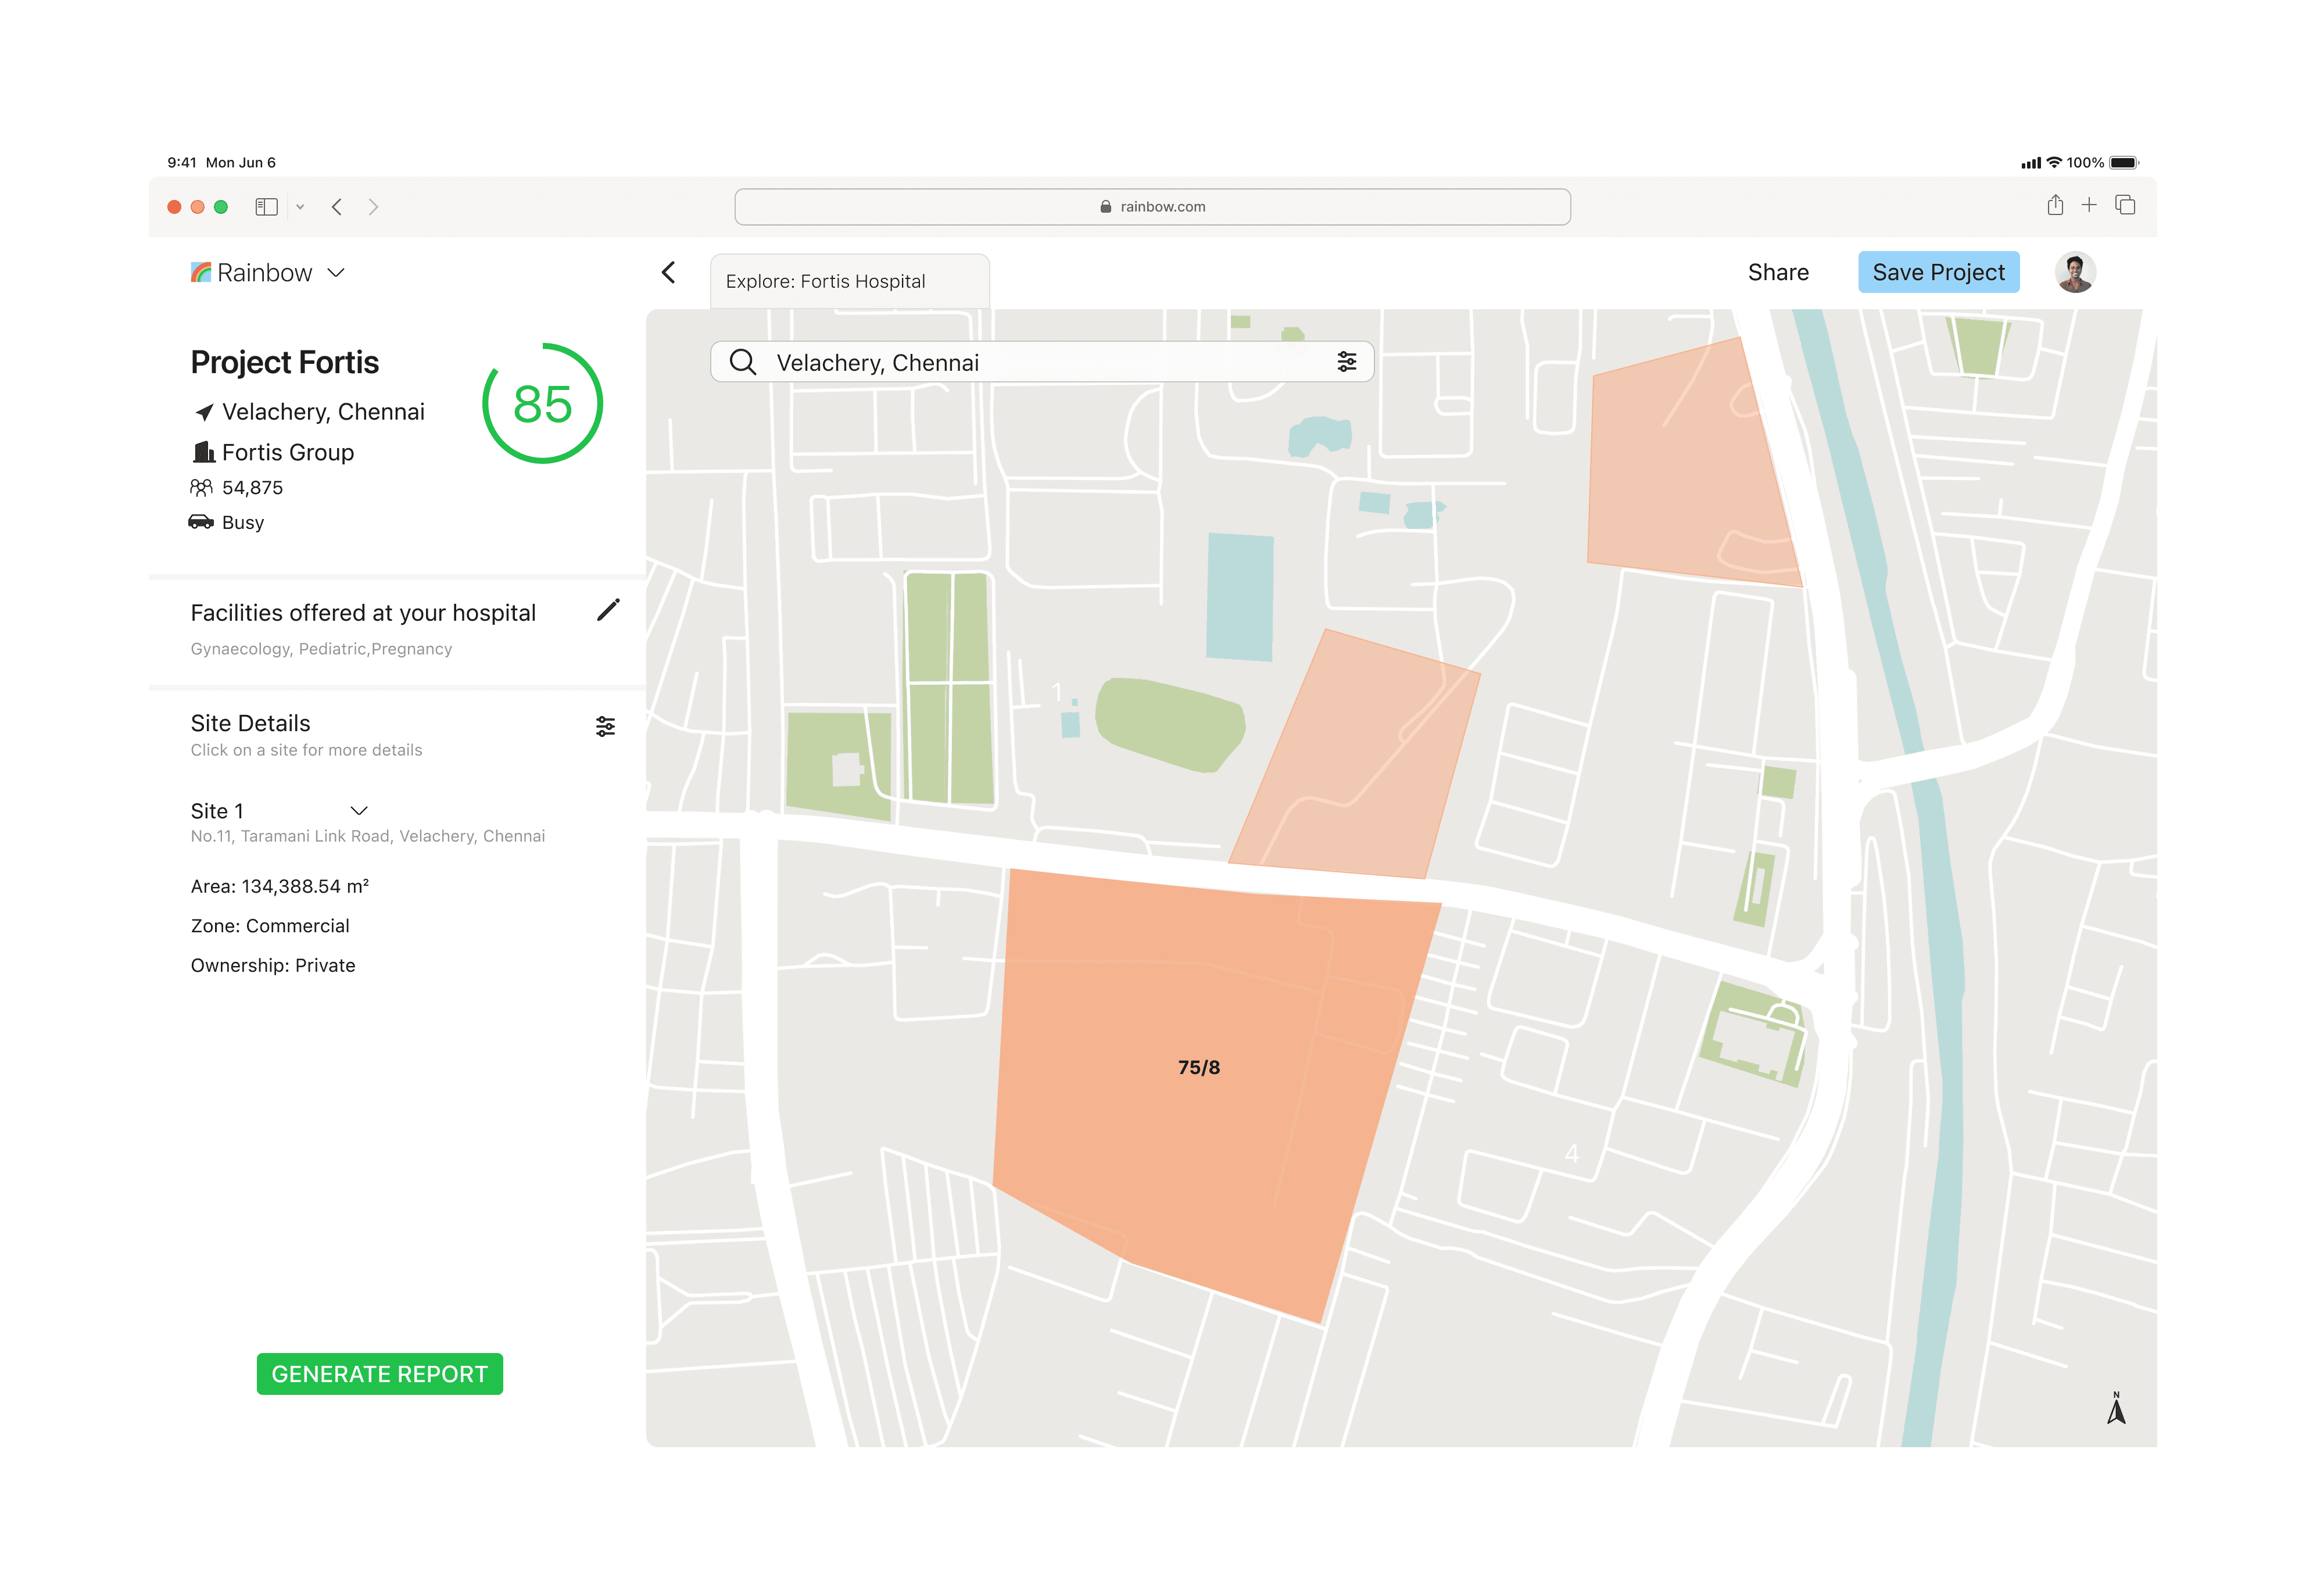This screenshot has height=1596, width=2306.
Task: Expand the Rainbow workspace dropdown
Action: coord(336,273)
